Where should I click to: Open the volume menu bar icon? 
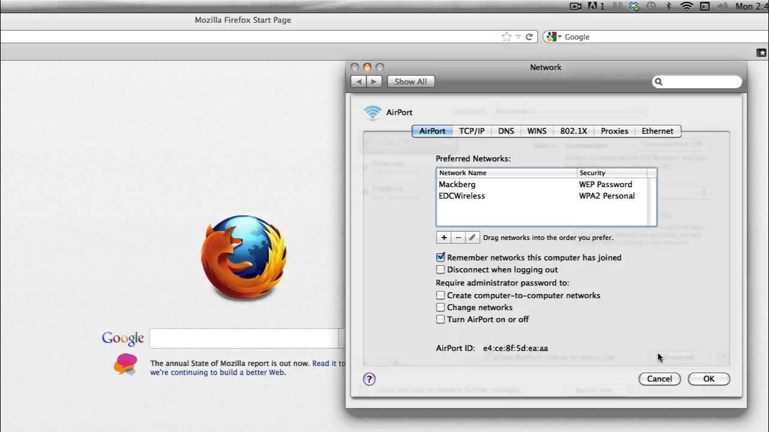pyautogui.click(x=722, y=7)
